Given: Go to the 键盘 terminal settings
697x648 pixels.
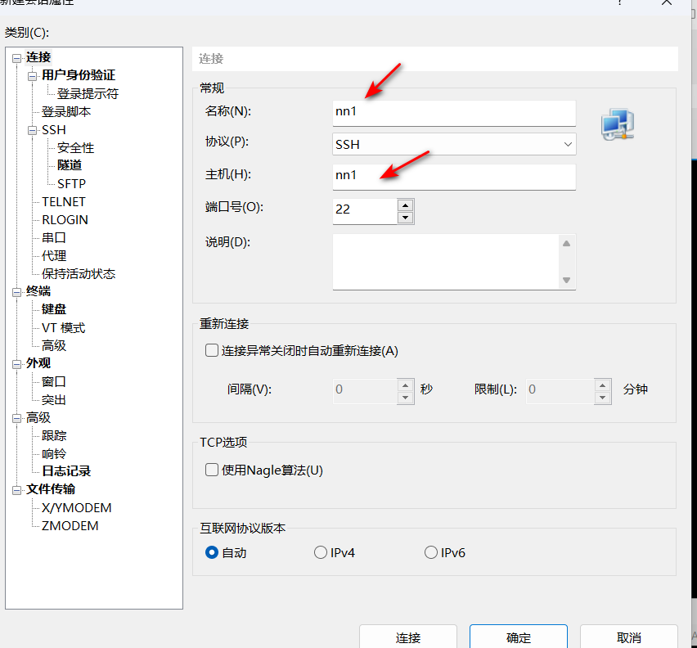Looking at the screenshot, I should [54, 309].
